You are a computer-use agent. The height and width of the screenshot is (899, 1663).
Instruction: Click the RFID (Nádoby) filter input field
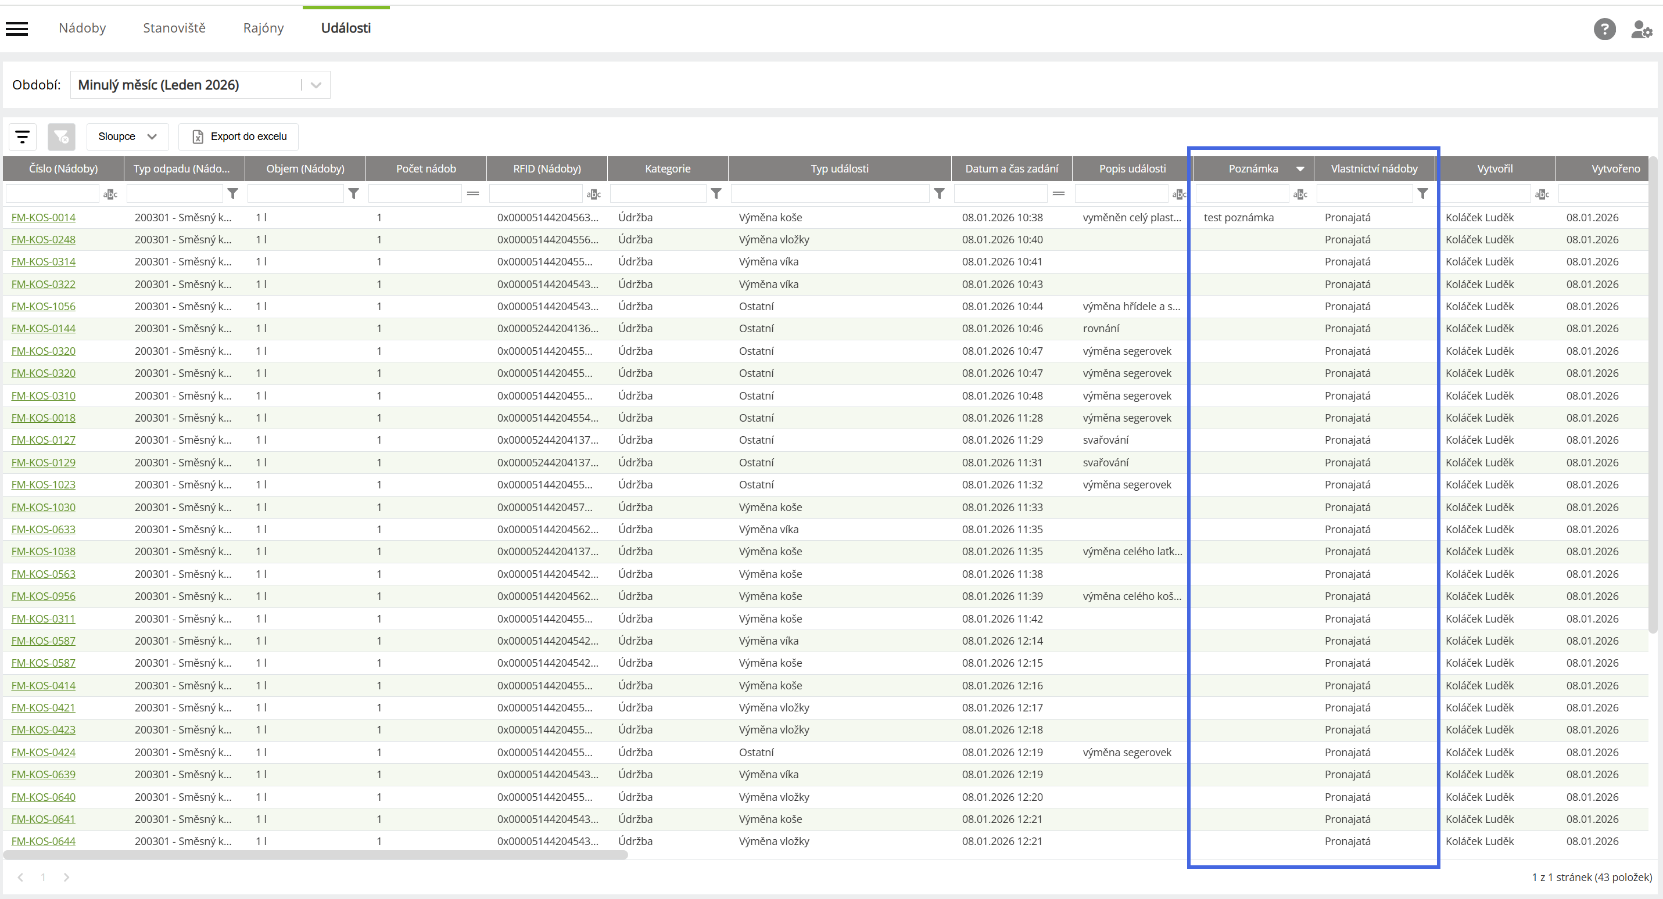point(536,193)
